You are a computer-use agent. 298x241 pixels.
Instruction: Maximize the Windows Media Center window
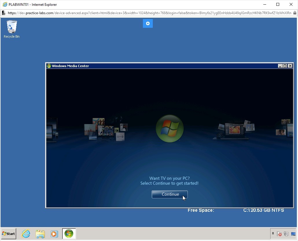pos(285,66)
